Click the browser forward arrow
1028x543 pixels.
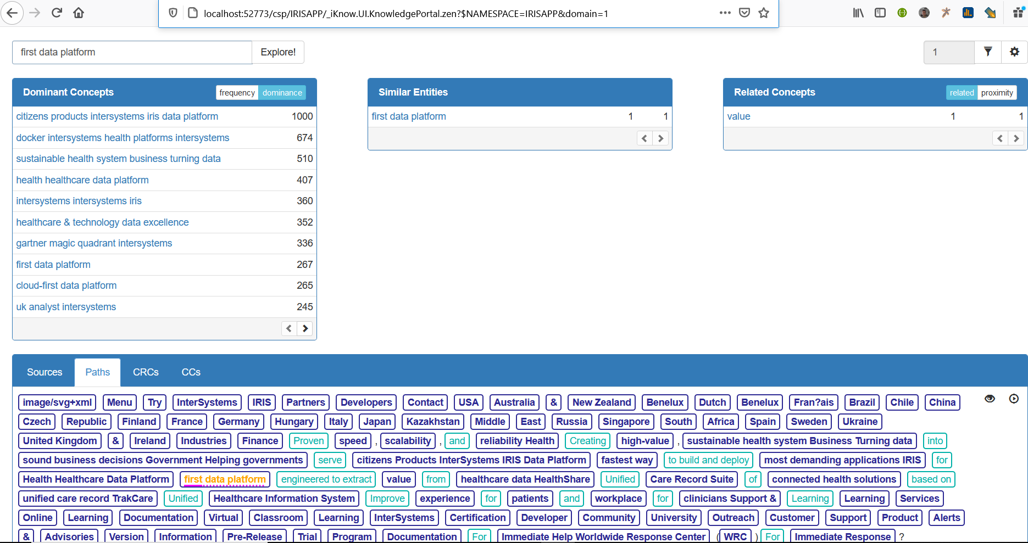tap(35, 13)
